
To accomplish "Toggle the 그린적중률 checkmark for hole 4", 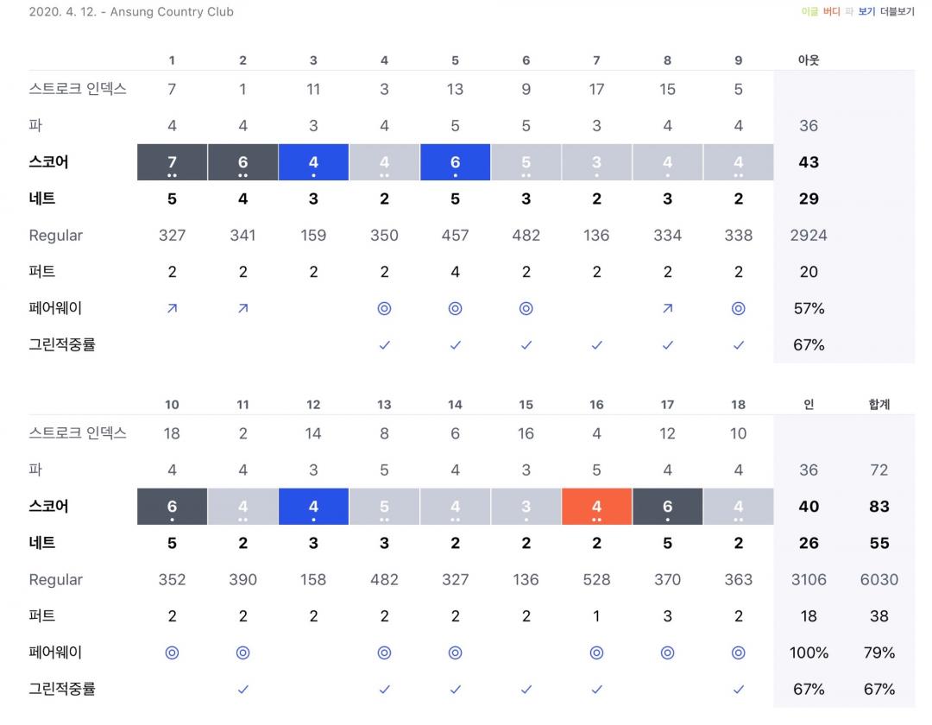I will pyautogui.click(x=384, y=344).
